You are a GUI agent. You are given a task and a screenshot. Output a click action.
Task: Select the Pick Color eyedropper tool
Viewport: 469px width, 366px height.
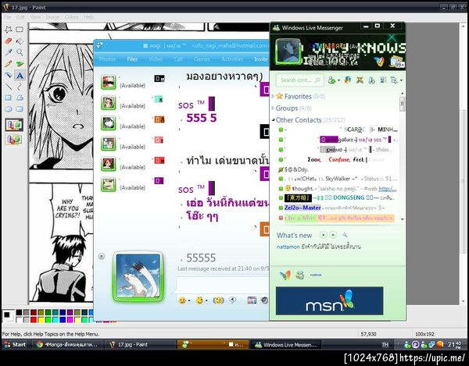click(x=9, y=52)
